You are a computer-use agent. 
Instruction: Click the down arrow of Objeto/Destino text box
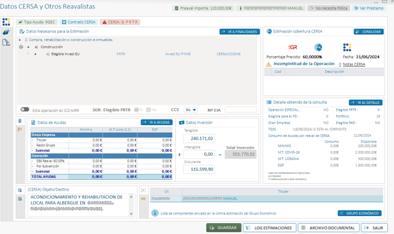click(131, 214)
